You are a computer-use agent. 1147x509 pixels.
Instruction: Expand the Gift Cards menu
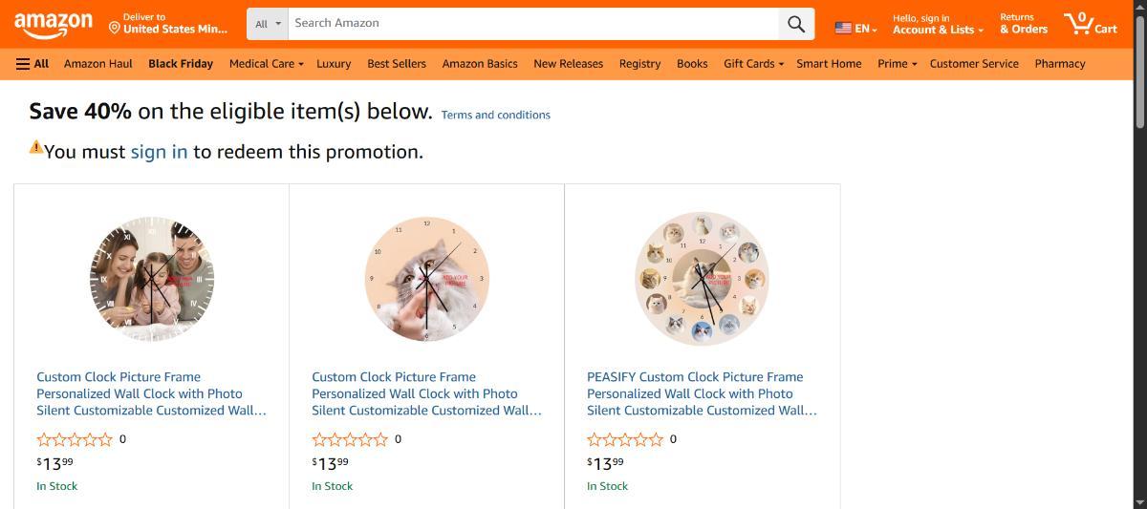[x=753, y=64]
